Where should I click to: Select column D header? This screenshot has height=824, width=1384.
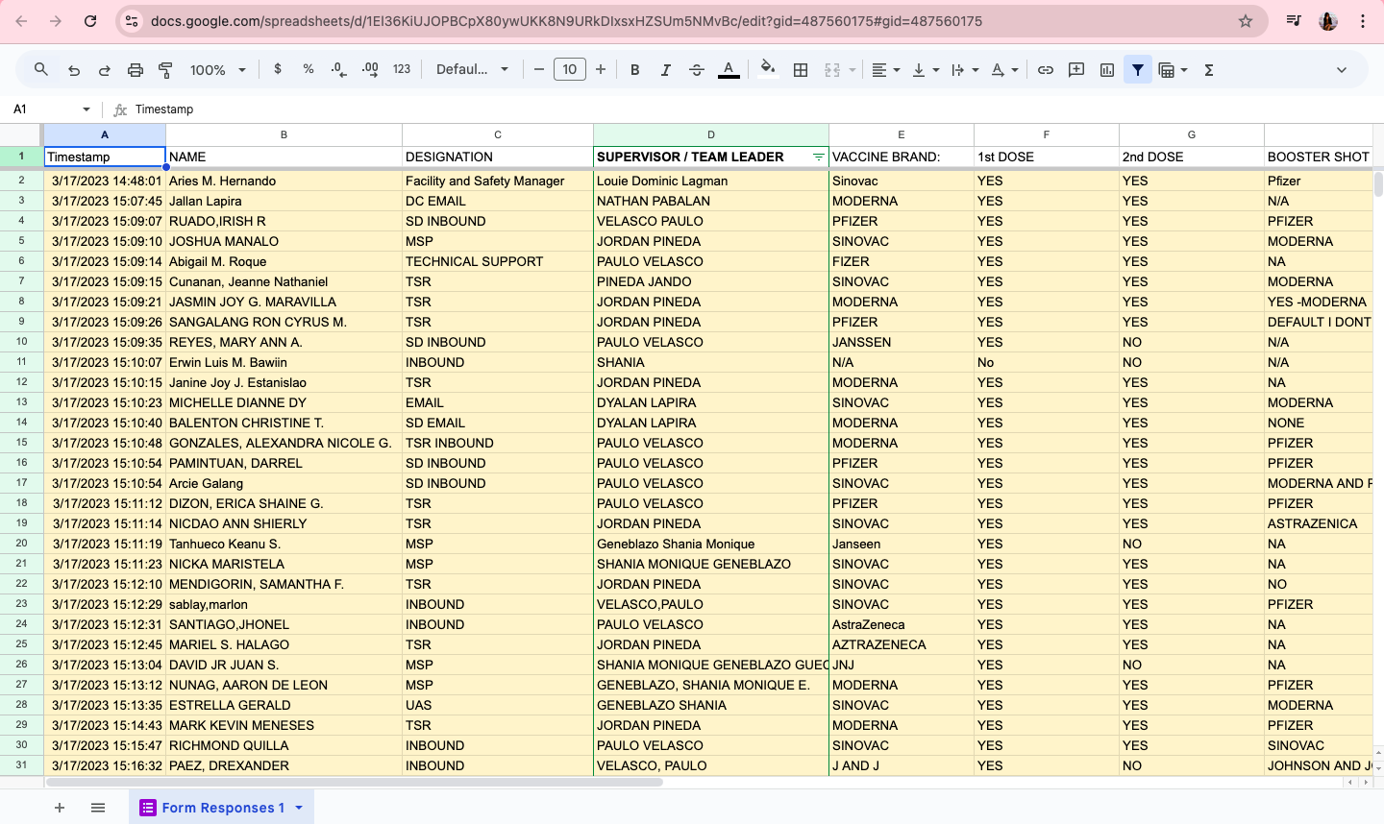pyautogui.click(x=711, y=134)
